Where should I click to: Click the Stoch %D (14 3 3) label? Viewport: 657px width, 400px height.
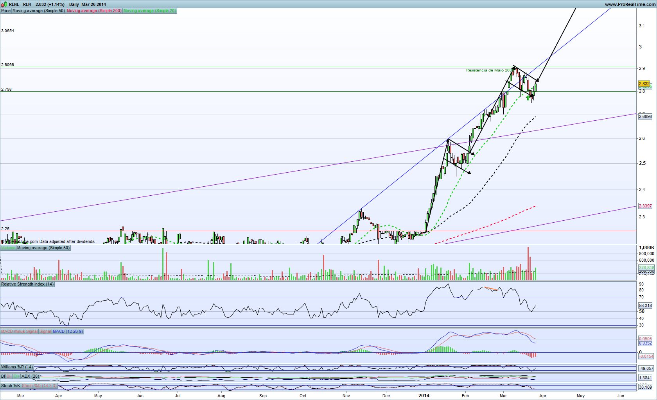pos(39,386)
